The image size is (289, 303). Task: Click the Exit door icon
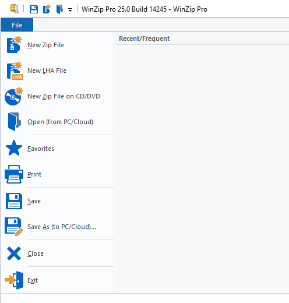[14, 280]
